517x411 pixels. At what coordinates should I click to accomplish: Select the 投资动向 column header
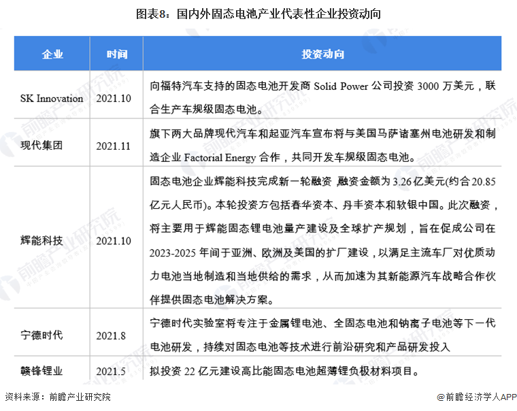click(323, 54)
